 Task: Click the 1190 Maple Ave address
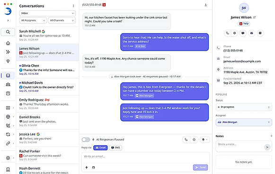pos(245,72)
